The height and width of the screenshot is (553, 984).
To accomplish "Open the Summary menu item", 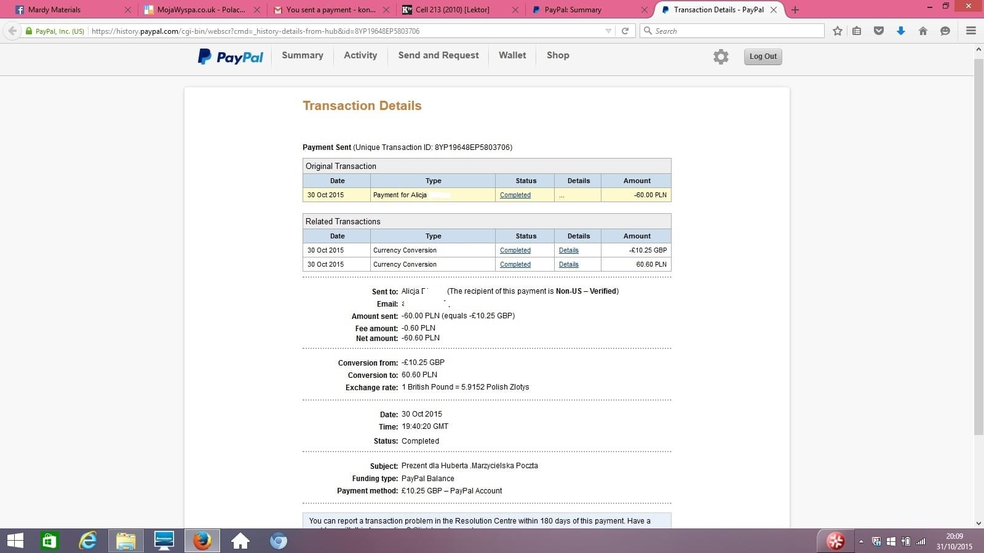I will click(303, 55).
